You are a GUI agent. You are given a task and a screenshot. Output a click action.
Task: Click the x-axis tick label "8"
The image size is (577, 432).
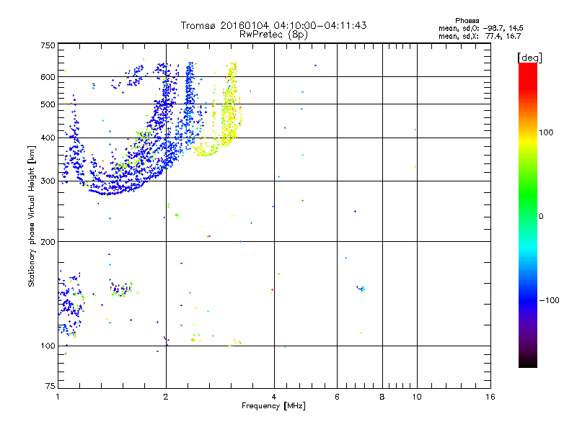point(382,397)
